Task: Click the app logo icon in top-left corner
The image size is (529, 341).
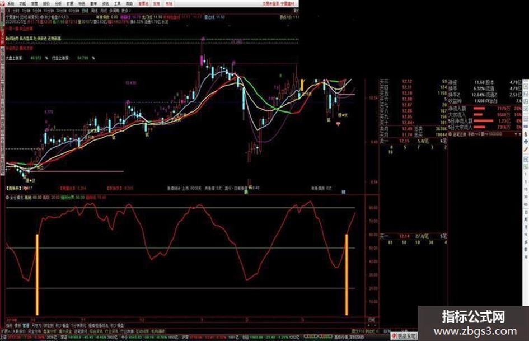Action: (3, 4)
